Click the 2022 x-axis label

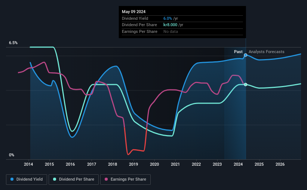click(196, 164)
